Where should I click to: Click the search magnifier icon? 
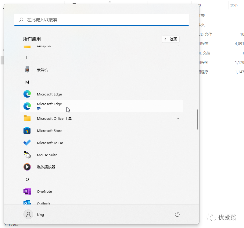pyautogui.click(x=21, y=20)
